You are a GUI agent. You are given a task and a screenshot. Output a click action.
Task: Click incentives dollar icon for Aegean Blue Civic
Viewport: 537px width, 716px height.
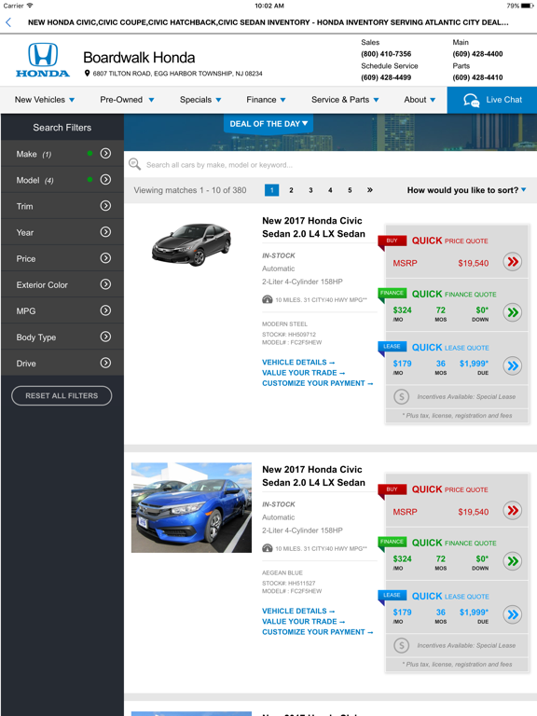(x=402, y=646)
